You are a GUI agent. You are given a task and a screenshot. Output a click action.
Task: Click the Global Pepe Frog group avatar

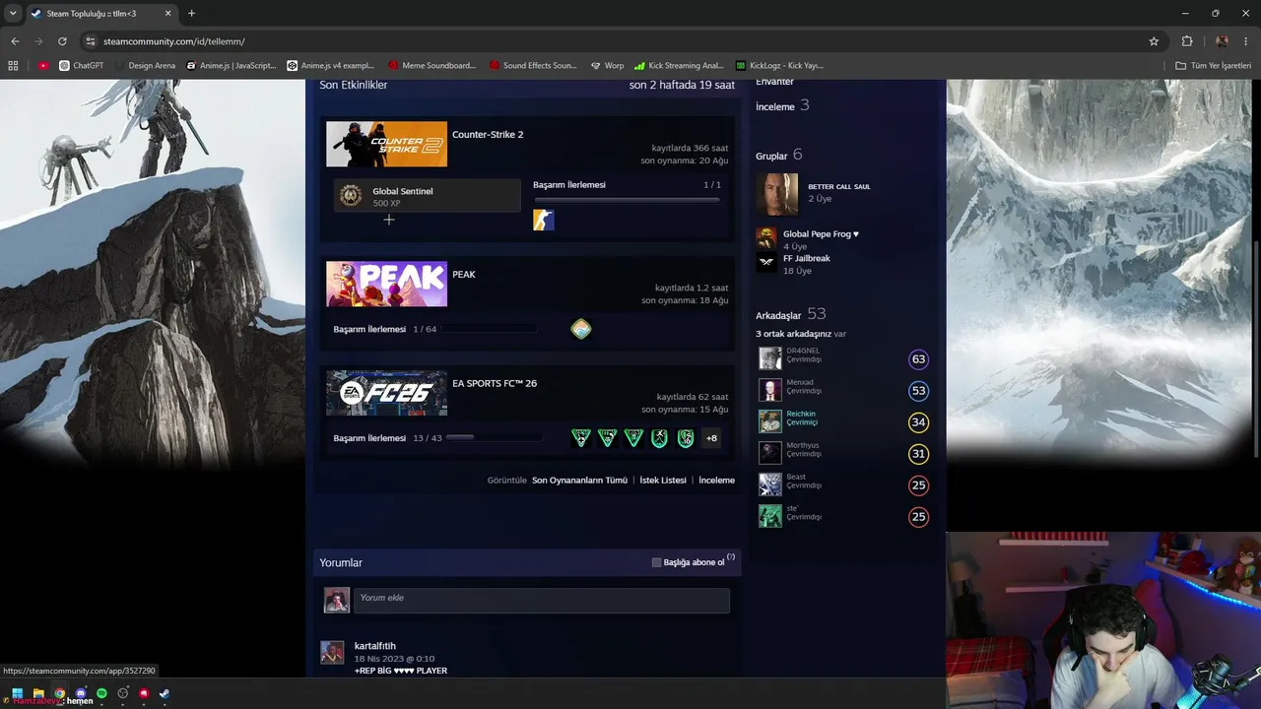coord(766,238)
